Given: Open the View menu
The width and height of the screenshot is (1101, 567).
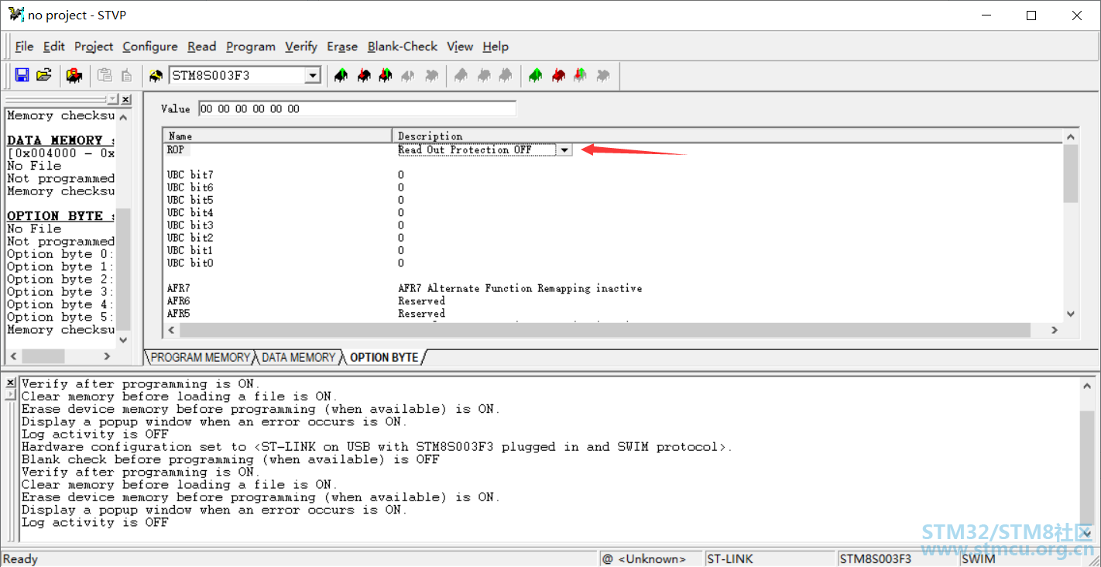Looking at the screenshot, I should [460, 46].
